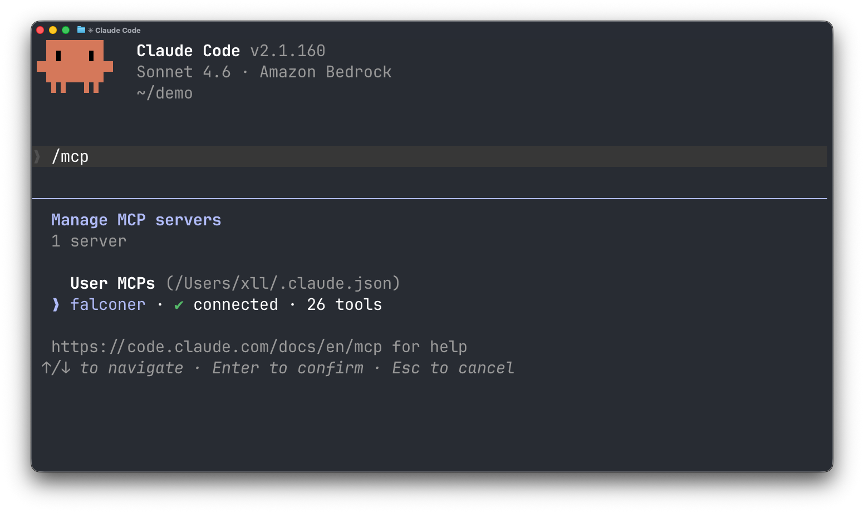864x513 pixels.
Task: Click the 'Manage MCP servers' heading
Action: coord(136,220)
